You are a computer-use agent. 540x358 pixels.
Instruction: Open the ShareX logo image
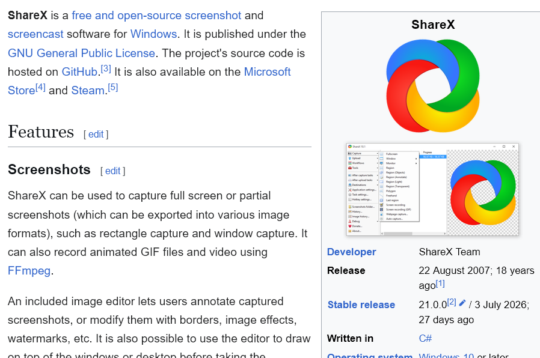click(433, 86)
